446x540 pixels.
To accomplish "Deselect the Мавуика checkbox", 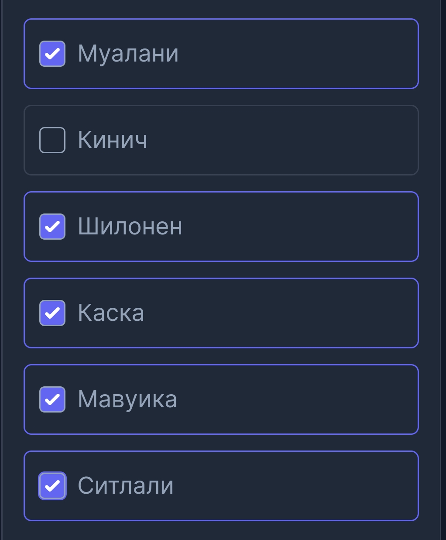I will 52,399.
